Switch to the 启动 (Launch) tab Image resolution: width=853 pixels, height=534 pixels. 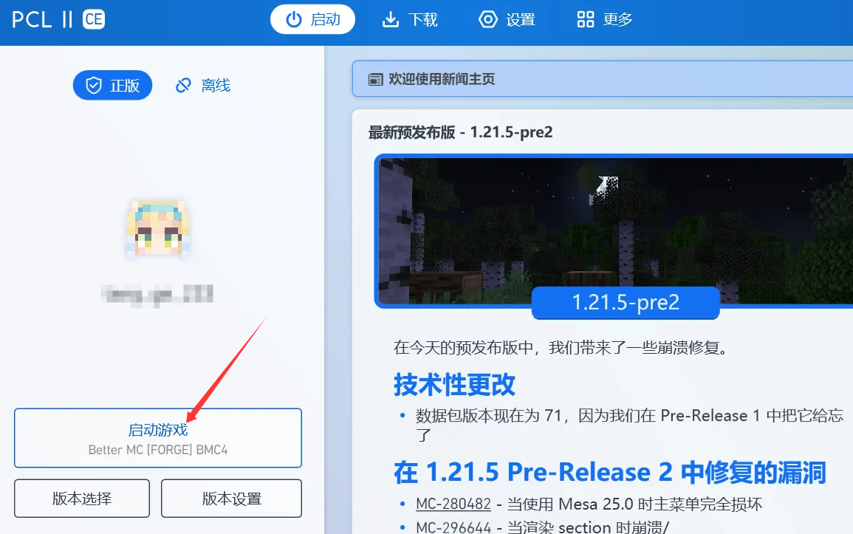313,20
